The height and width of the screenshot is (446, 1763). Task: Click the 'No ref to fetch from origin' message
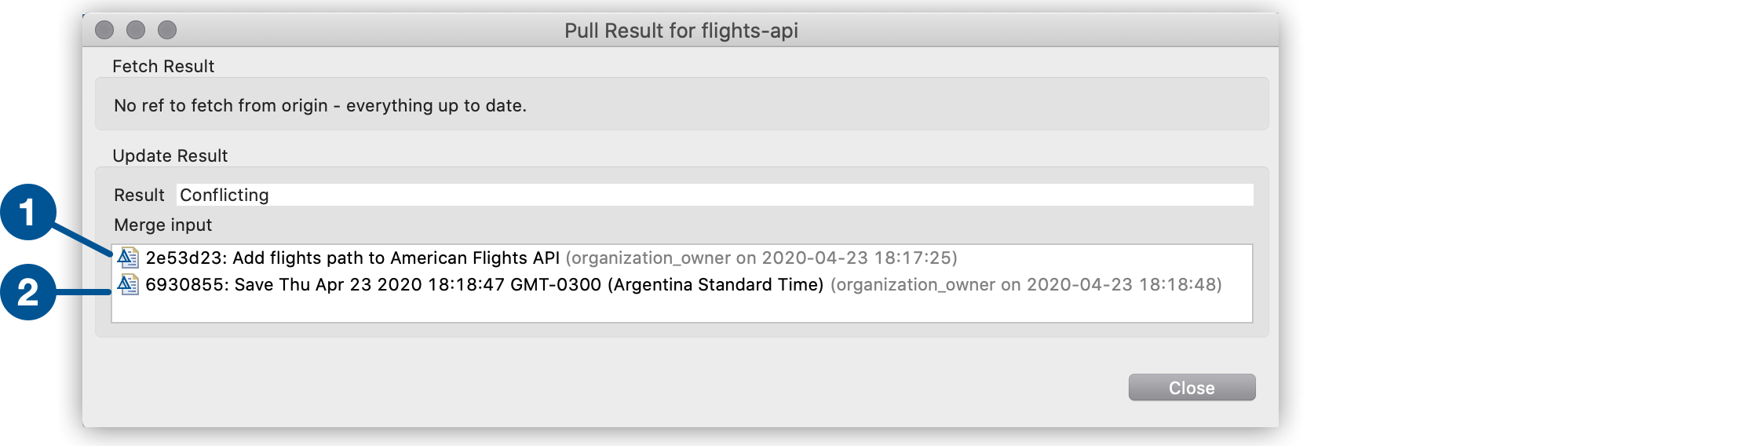point(320,105)
